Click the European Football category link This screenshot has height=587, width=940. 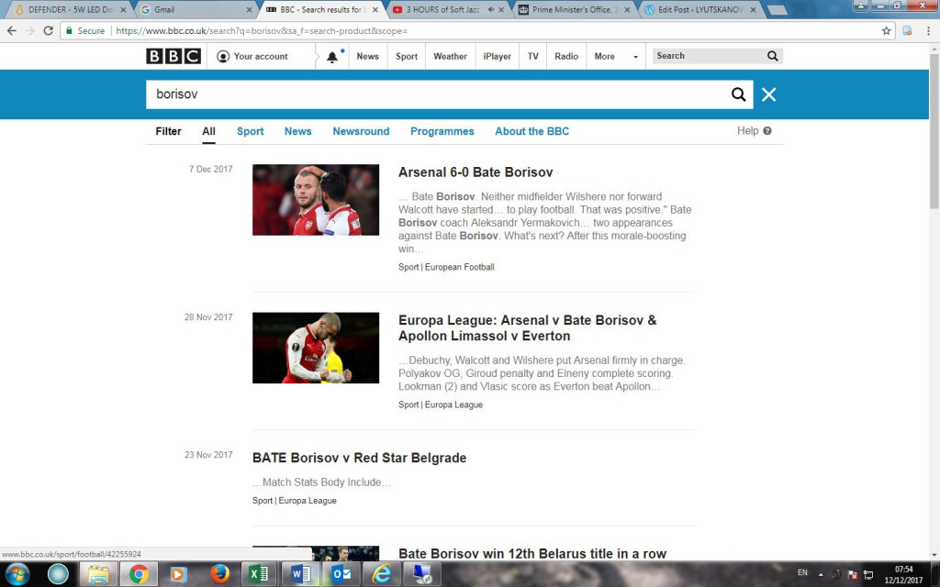click(x=460, y=267)
